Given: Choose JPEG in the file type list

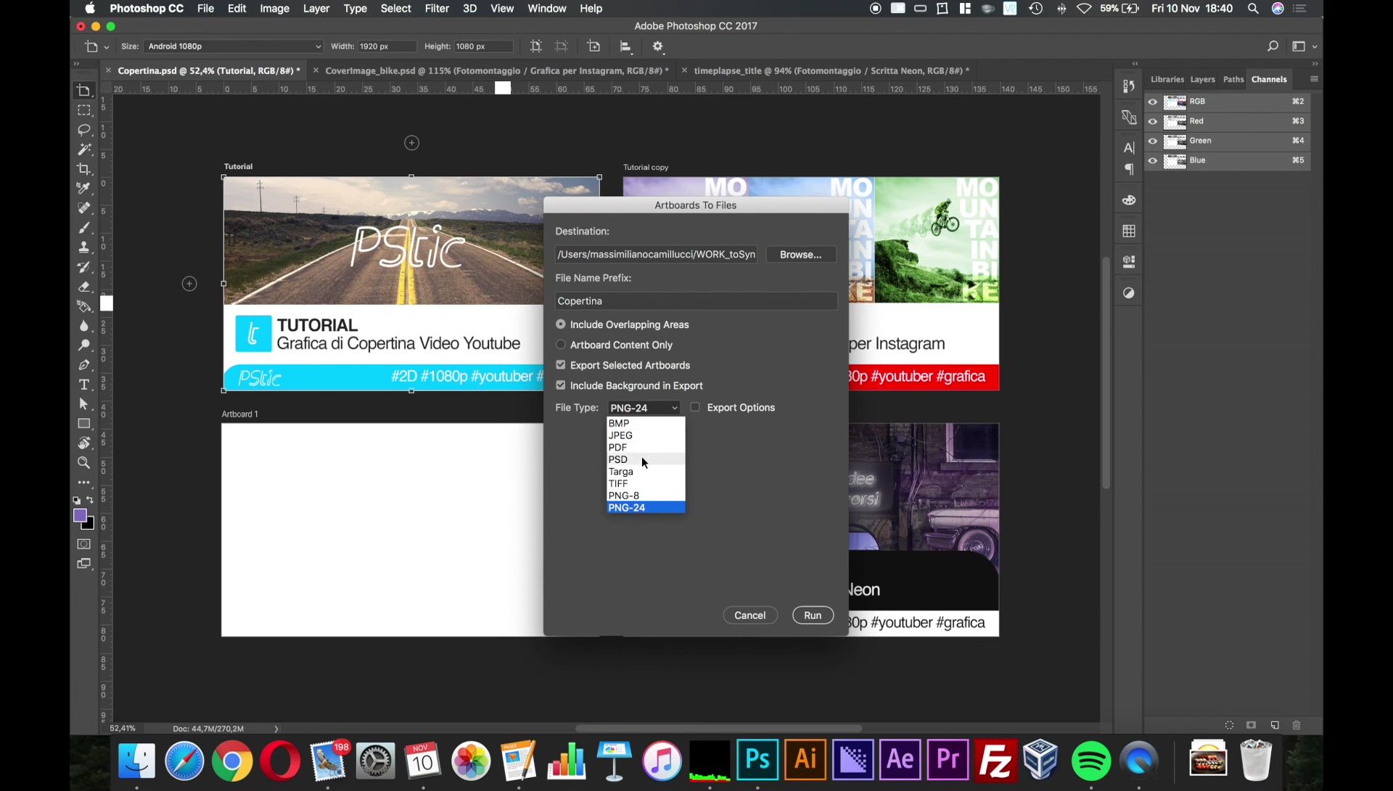Looking at the screenshot, I should tap(646, 435).
